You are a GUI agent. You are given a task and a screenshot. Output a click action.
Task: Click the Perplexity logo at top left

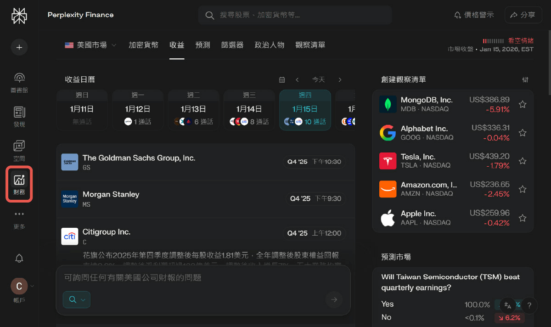(x=18, y=15)
